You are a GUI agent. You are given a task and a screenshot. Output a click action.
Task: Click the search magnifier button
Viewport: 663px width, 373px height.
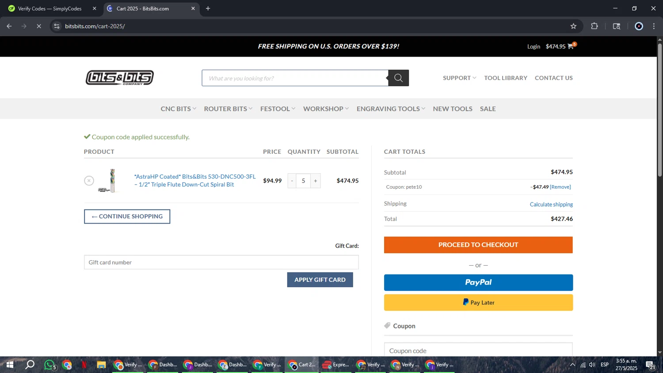click(x=398, y=78)
